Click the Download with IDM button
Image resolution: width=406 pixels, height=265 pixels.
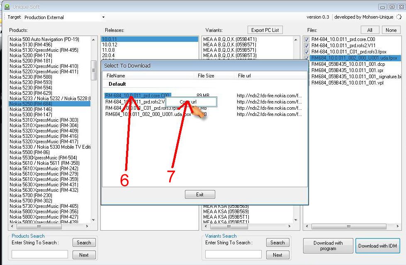(377, 246)
